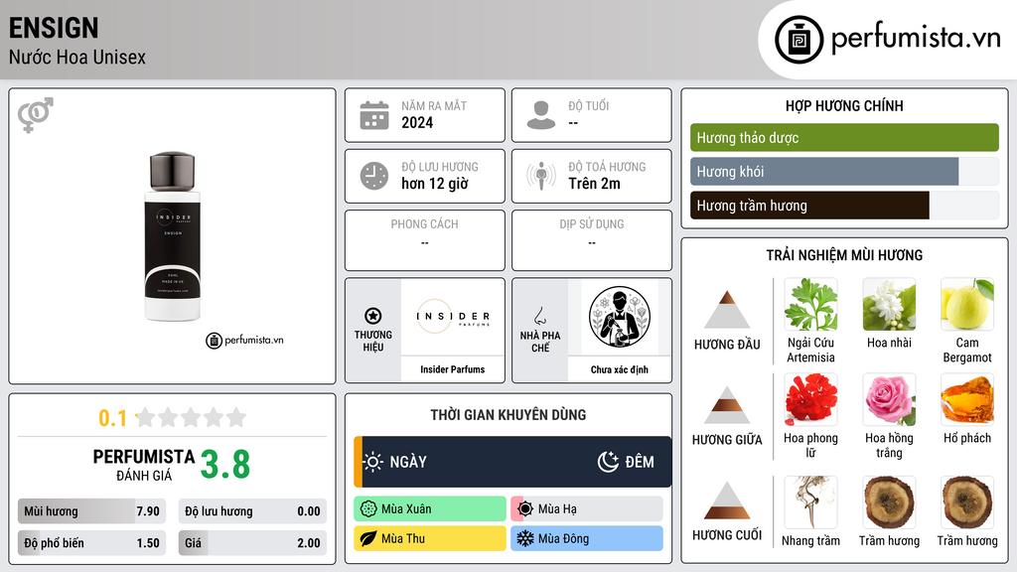The width and height of the screenshot is (1017, 572).
Task: Click the Hương cuối base-note pyramid icon
Action: (x=727, y=500)
